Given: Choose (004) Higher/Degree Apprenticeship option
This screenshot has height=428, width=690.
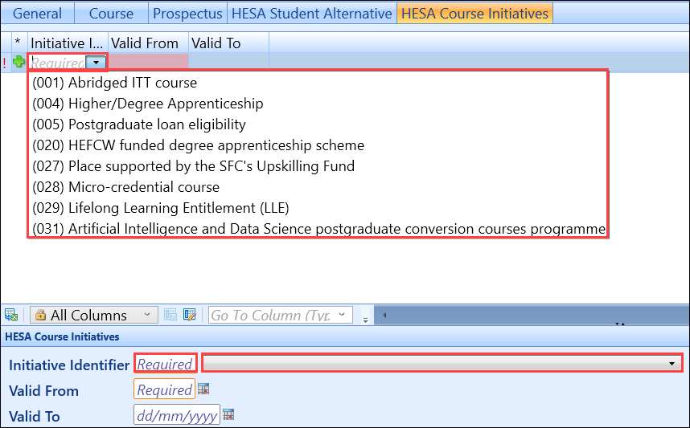Looking at the screenshot, I should coord(148,103).
